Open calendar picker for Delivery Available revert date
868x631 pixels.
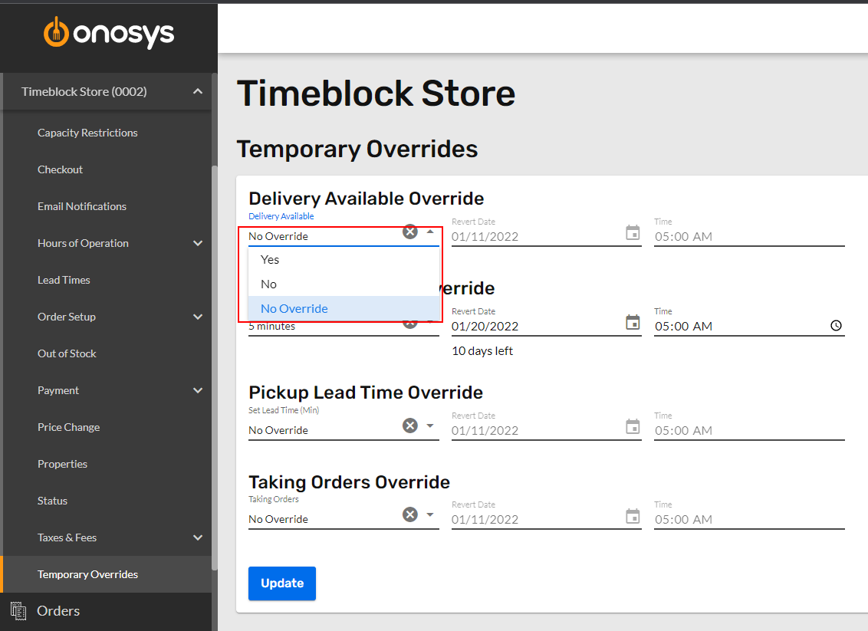click(x=633, y=235)
